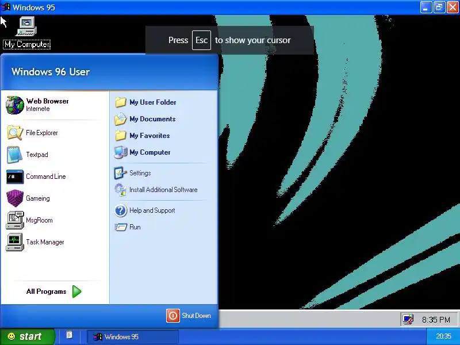
Task: Click the "My User Folder" label
Action: (153, 102)
